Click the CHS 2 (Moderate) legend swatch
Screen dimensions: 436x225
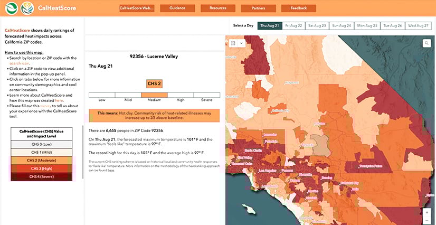[x=41, y=161]
